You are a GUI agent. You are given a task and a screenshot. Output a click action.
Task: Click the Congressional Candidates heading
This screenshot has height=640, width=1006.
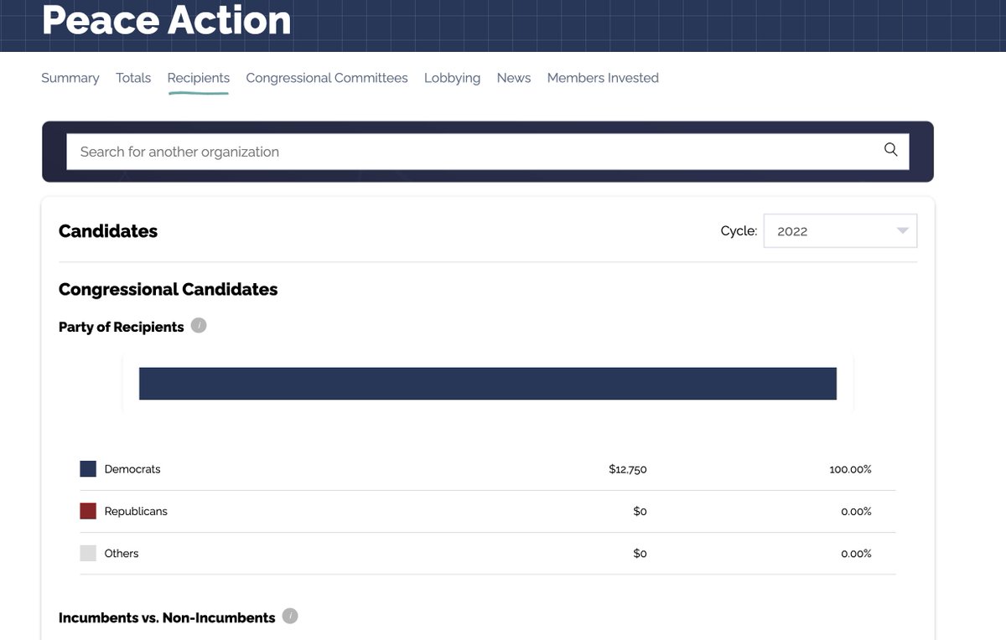pos(169,289)
